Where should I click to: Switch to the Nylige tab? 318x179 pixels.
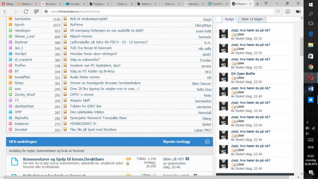click(229, 19)
